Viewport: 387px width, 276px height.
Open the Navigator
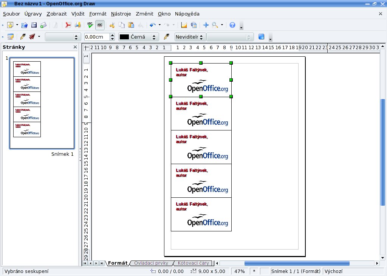click(206, 25)
